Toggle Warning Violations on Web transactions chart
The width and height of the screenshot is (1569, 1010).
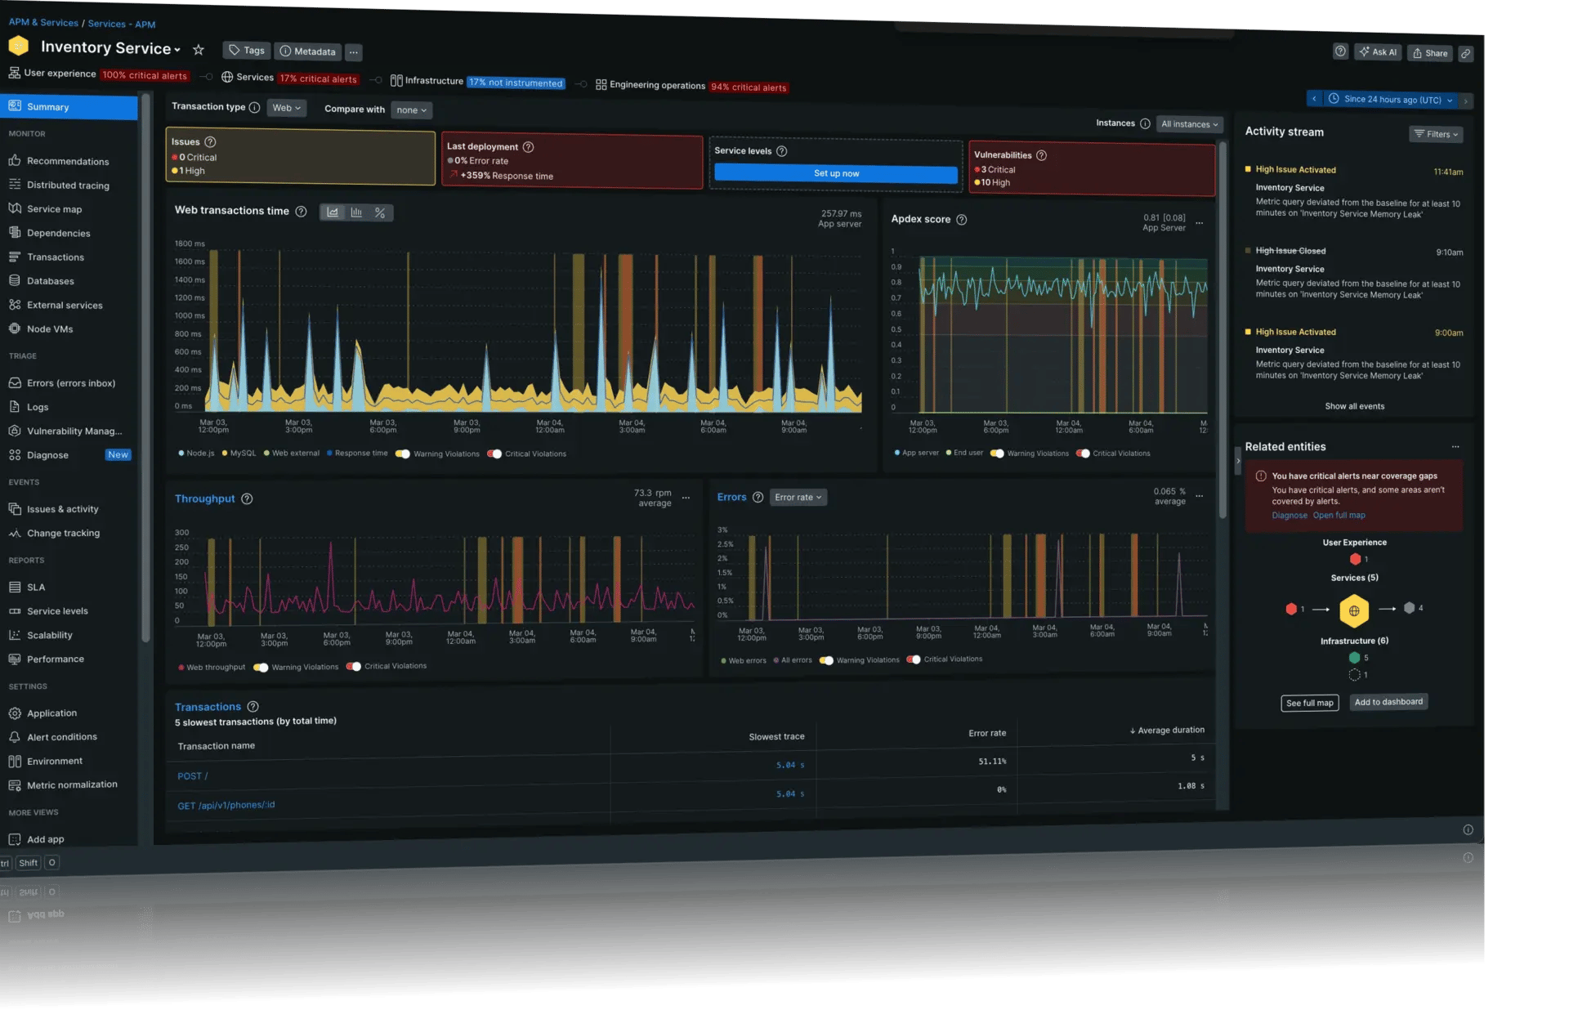pos(403,454)
